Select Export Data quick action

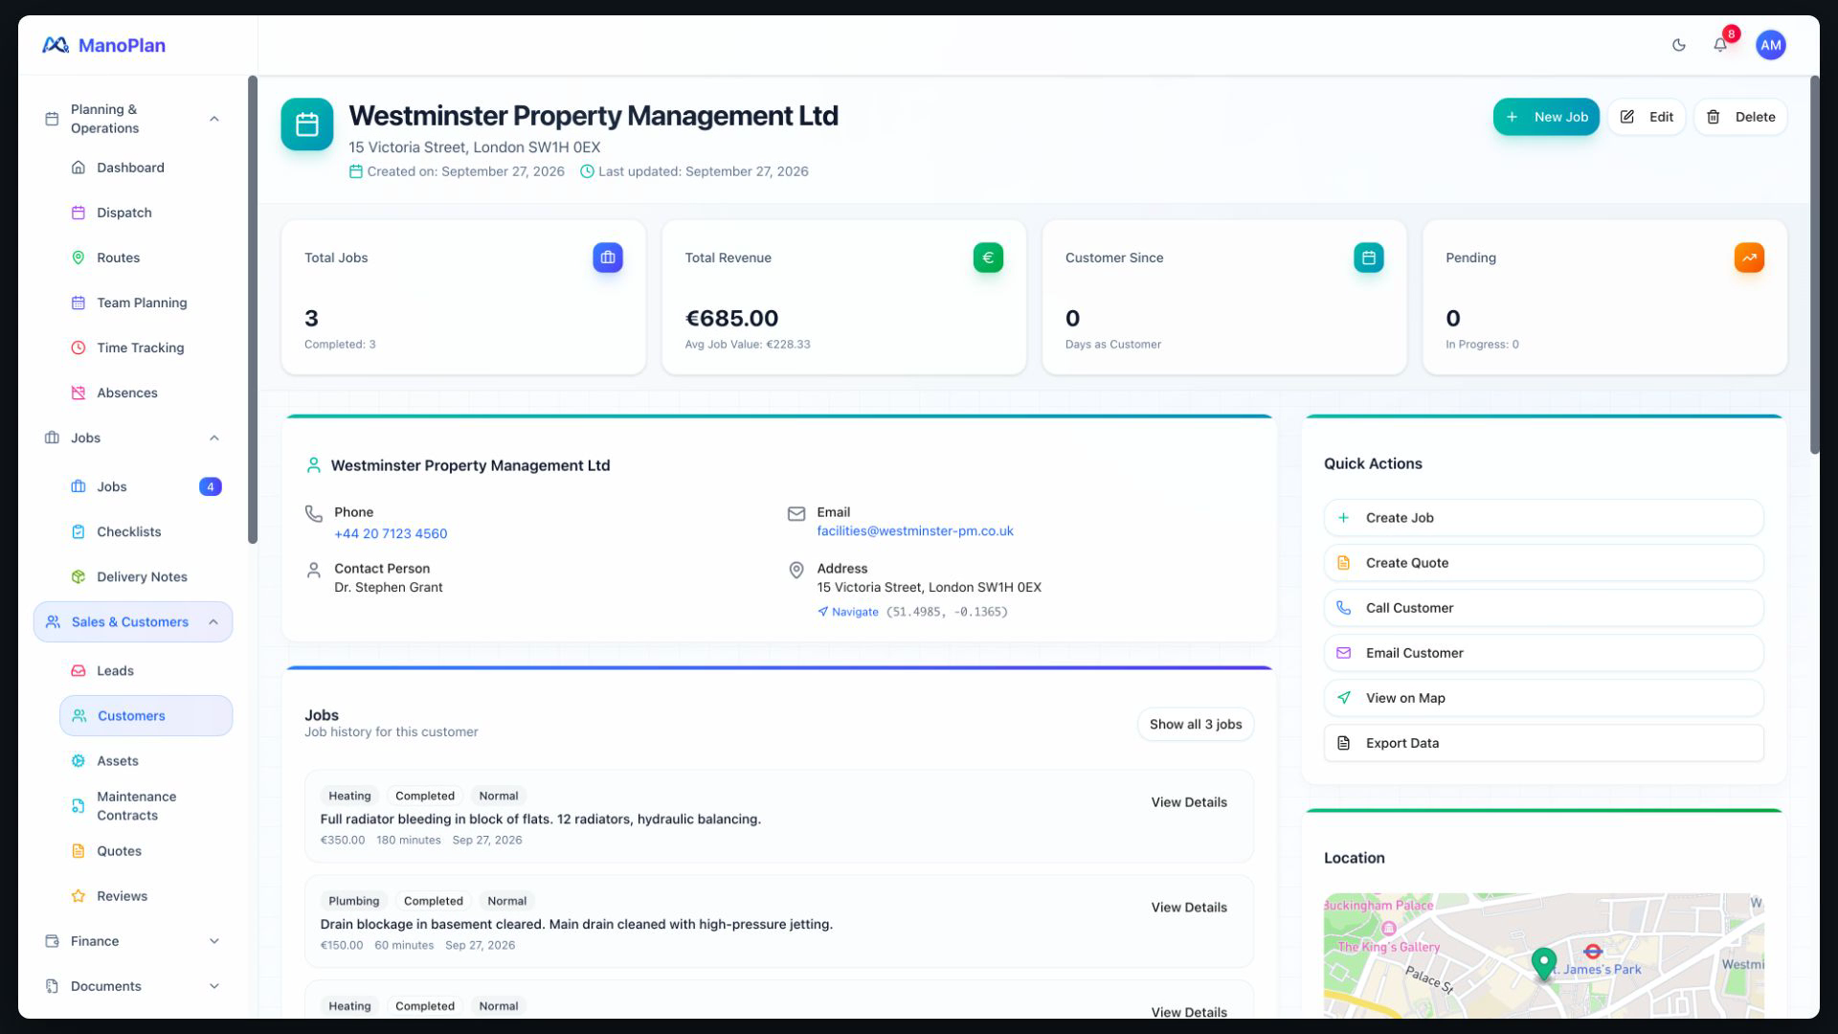(1543, 743)
